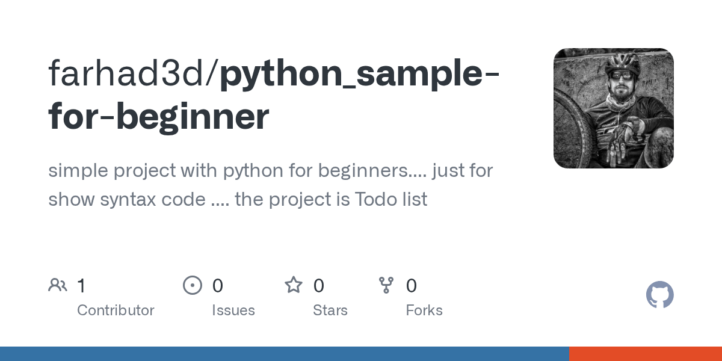Select the Contributor label
The image size is (722, 361).
click(116, 310)
